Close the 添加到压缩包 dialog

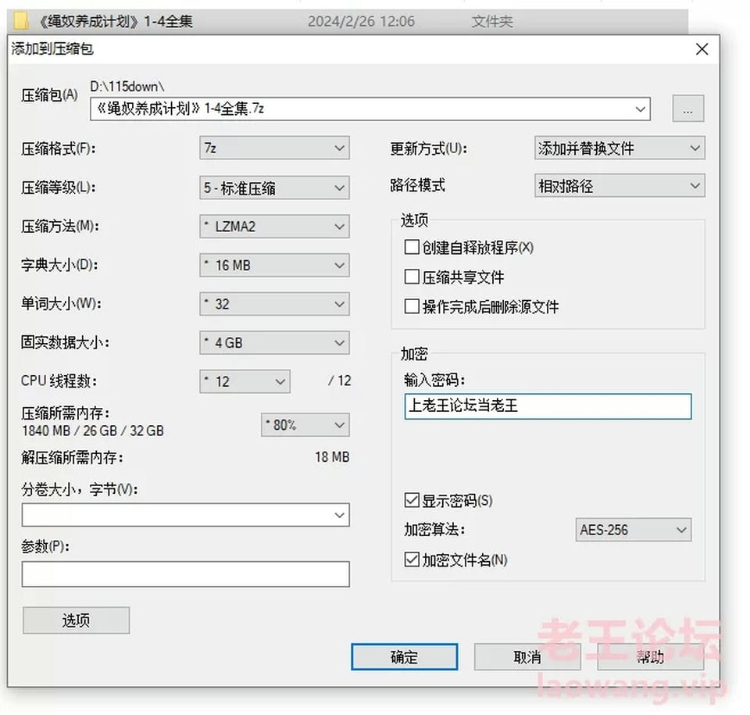[702, 48]
